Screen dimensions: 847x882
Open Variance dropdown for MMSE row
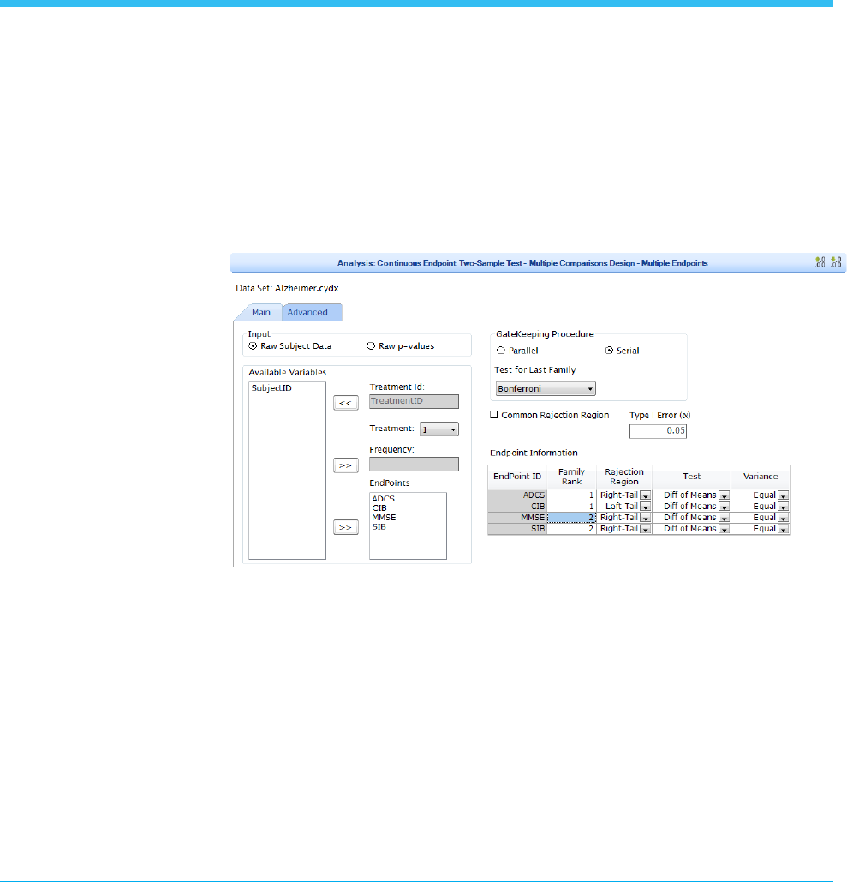coord(784,518)
